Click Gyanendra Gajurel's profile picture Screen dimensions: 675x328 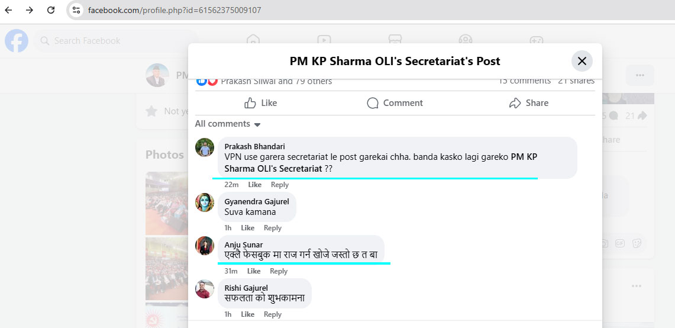(205, 202)
